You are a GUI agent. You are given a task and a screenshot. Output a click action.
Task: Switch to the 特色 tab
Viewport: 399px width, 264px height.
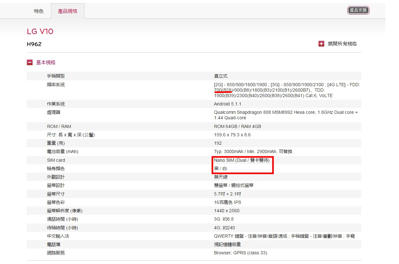coord(39,11)
